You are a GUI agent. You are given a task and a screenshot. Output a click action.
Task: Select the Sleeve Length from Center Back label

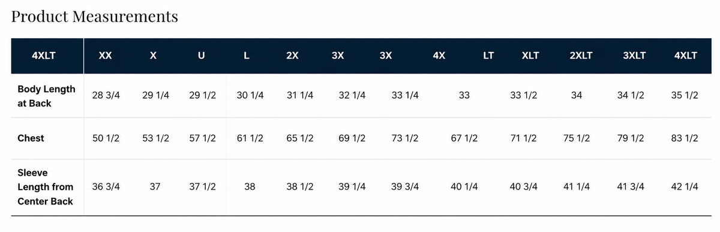(x=46, y=187)
